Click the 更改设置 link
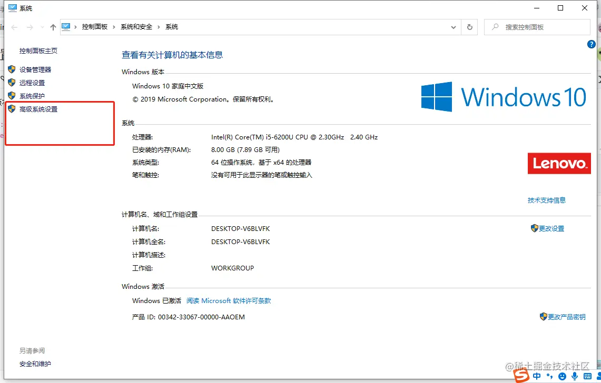Screen dimensions: 601x383 pyautogui.click(x=551, y=229)
